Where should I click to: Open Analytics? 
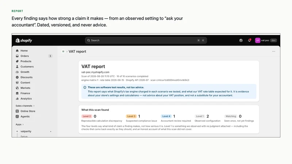click(26, 98)
